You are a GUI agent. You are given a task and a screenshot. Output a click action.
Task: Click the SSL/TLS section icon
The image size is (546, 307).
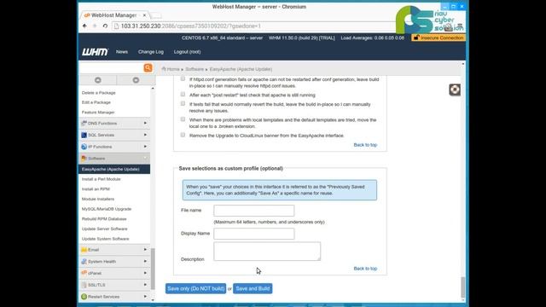(x=84, y=285)
